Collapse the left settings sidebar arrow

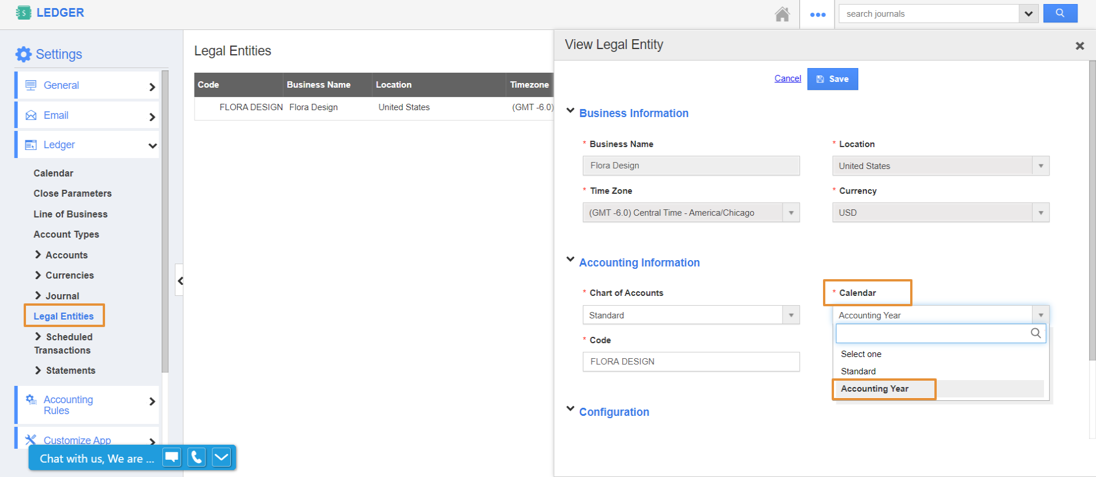click(180, 281)
